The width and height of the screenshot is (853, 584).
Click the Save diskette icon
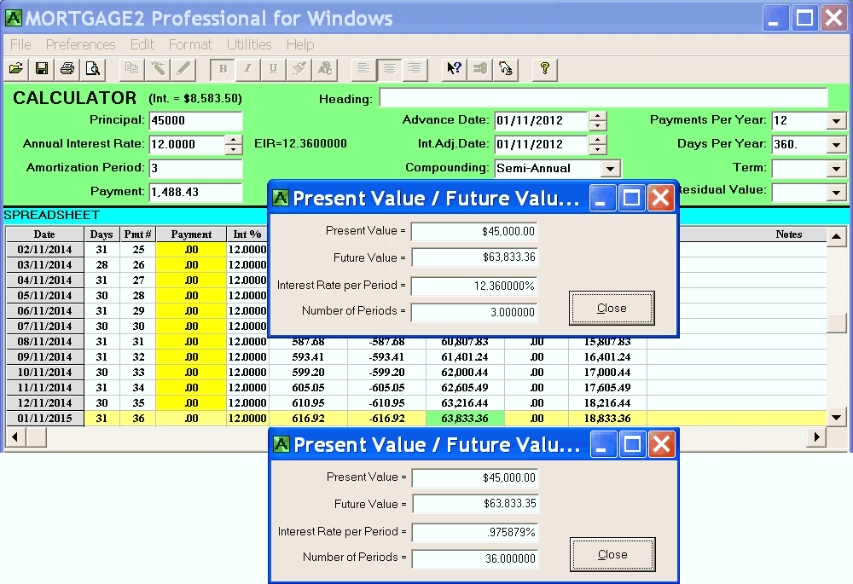pyautogui.click(x=41, y=69)
